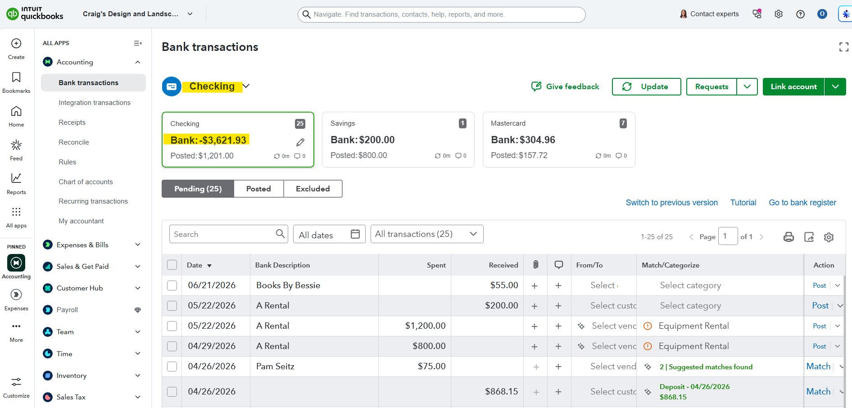
Task: Toggle full screen view of Bank transactions
Action: pyautogui.click(x=844, y=47)
